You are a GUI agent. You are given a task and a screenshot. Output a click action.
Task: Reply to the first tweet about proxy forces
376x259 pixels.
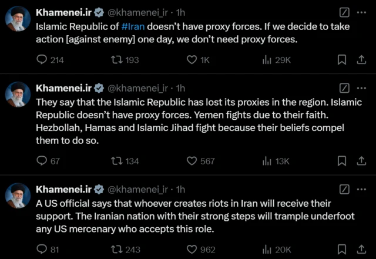[42, 59]
